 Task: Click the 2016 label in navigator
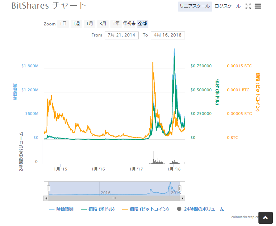tap(106, 193)
